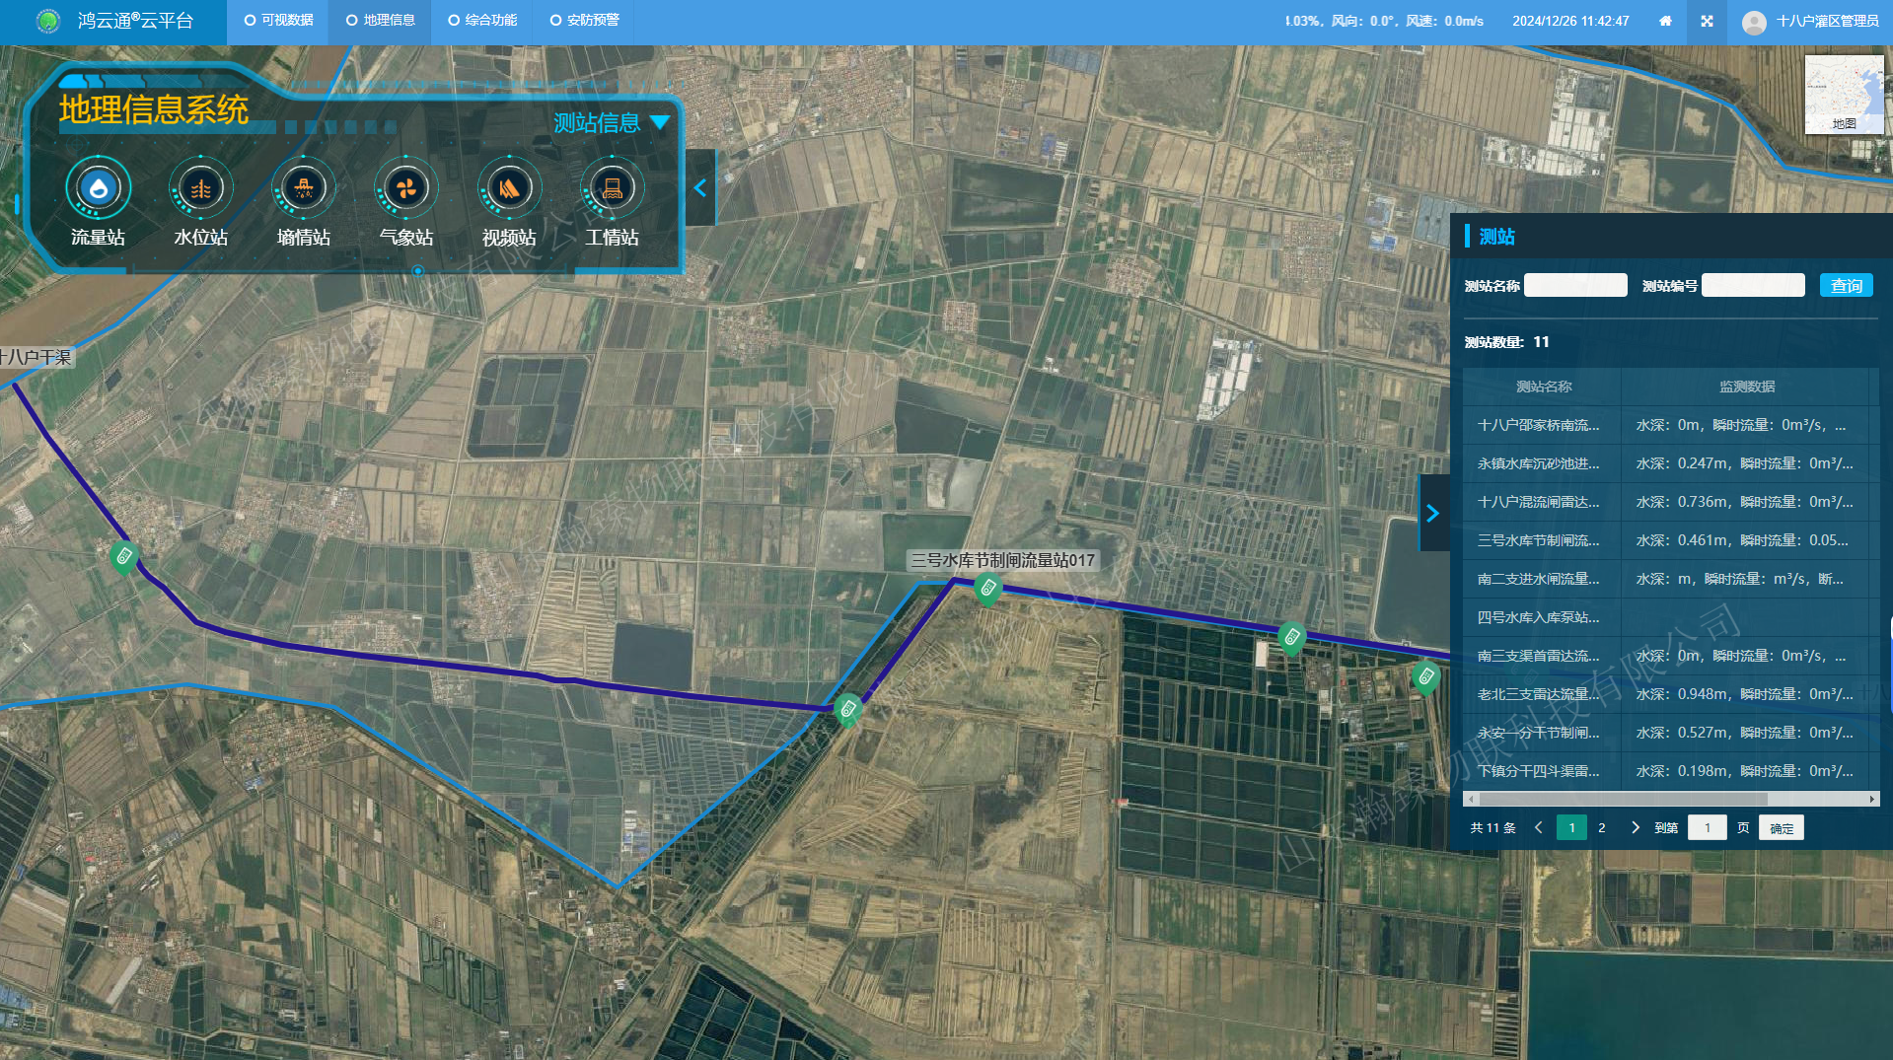Screen dimensions: 1893x1060
Task: Click the 测站名称 input field
Action: click(1575, 286)
